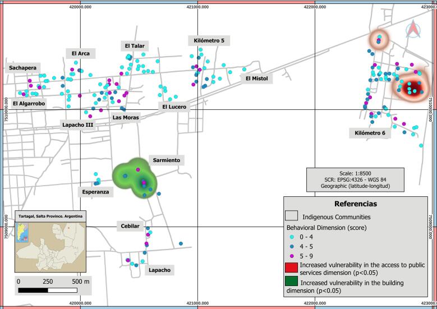Image resolution: width=437 pixels, height=309 pixels.
Task: Select the Kilómetro 6 label
Action: point(370,133)
